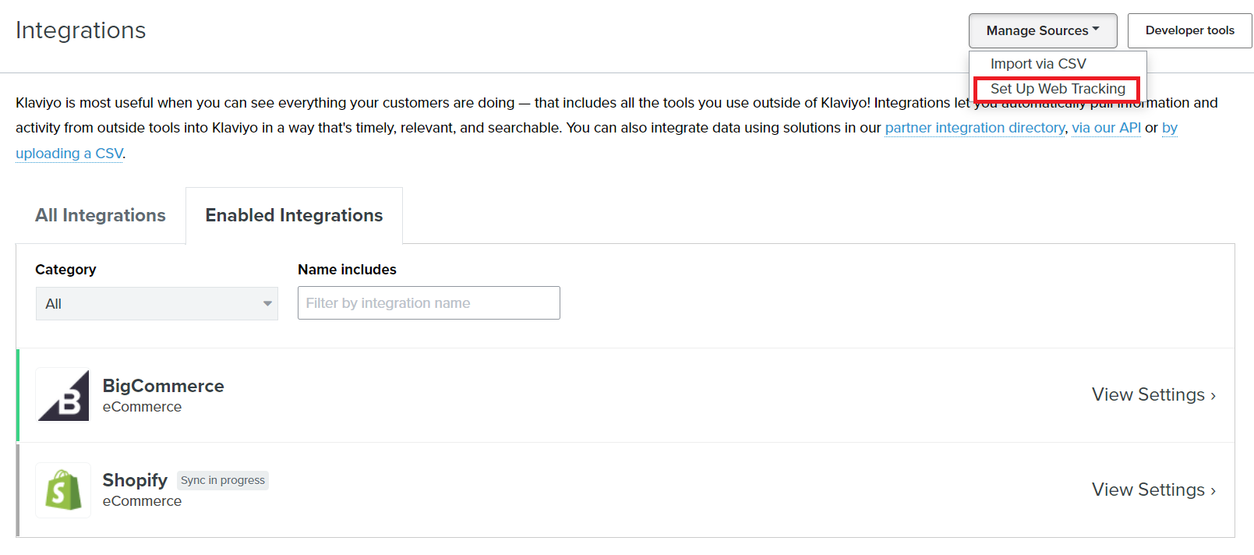Click the Name includes label
1254x555 pixels.
point(347,270)
